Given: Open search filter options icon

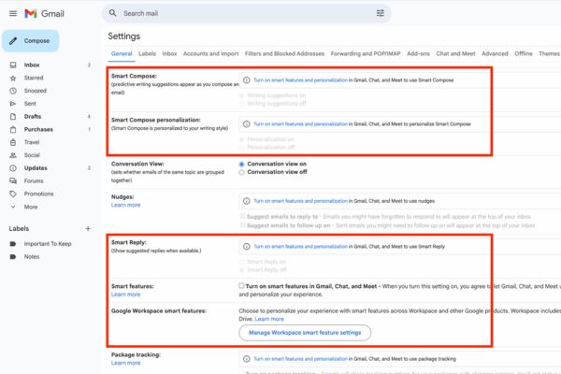Looking at the screenshot, I should point(380,13).
